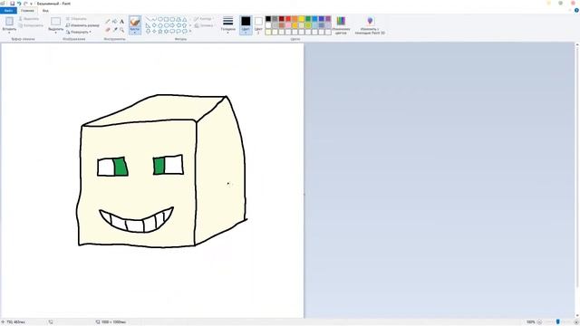Pick the pink palette swatch

[x=288, y=25]
